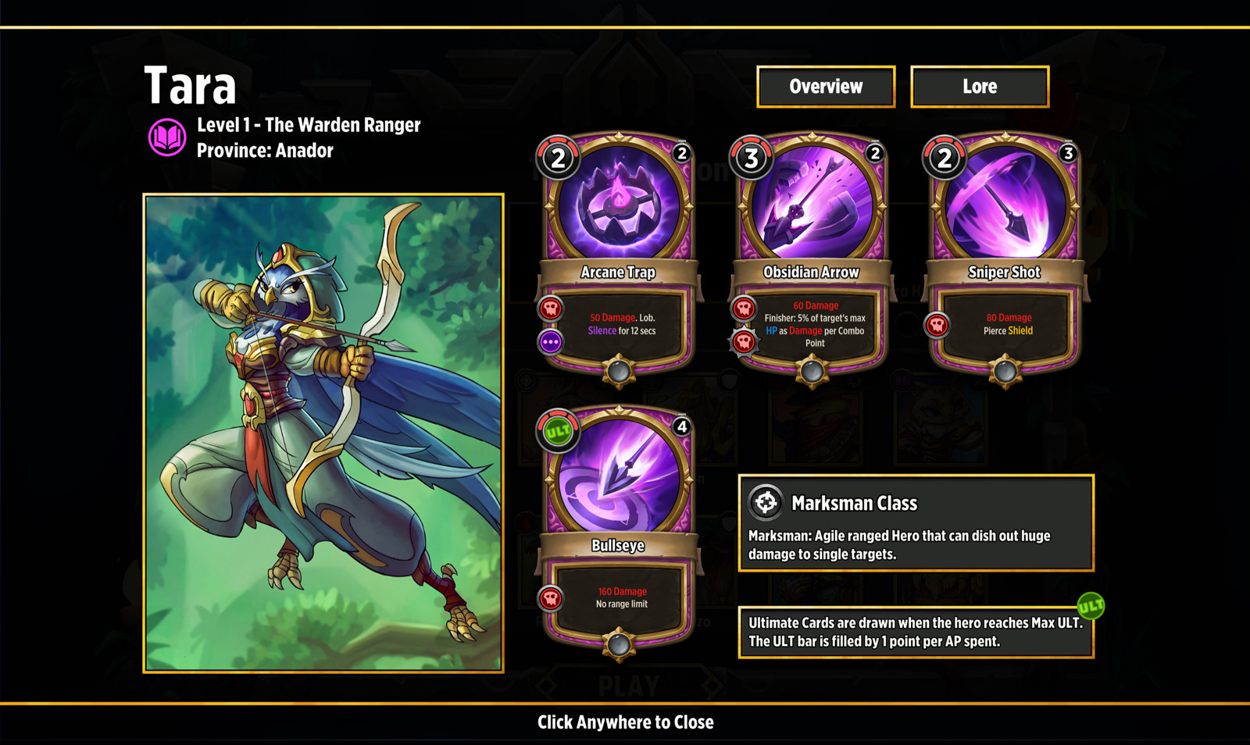Click the green ULT badge on Bullseye card
1250x745 pixels.
point(558,431)
